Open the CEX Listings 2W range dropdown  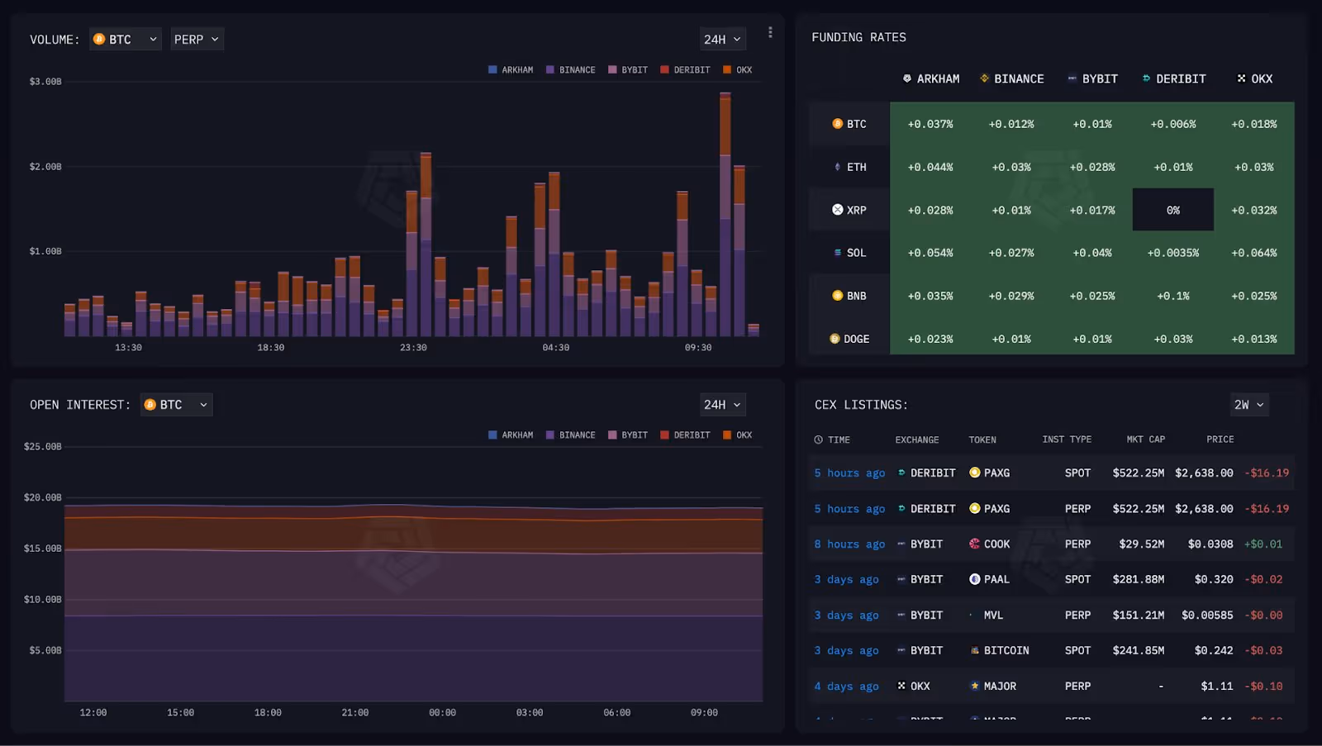coord(1249,404)
